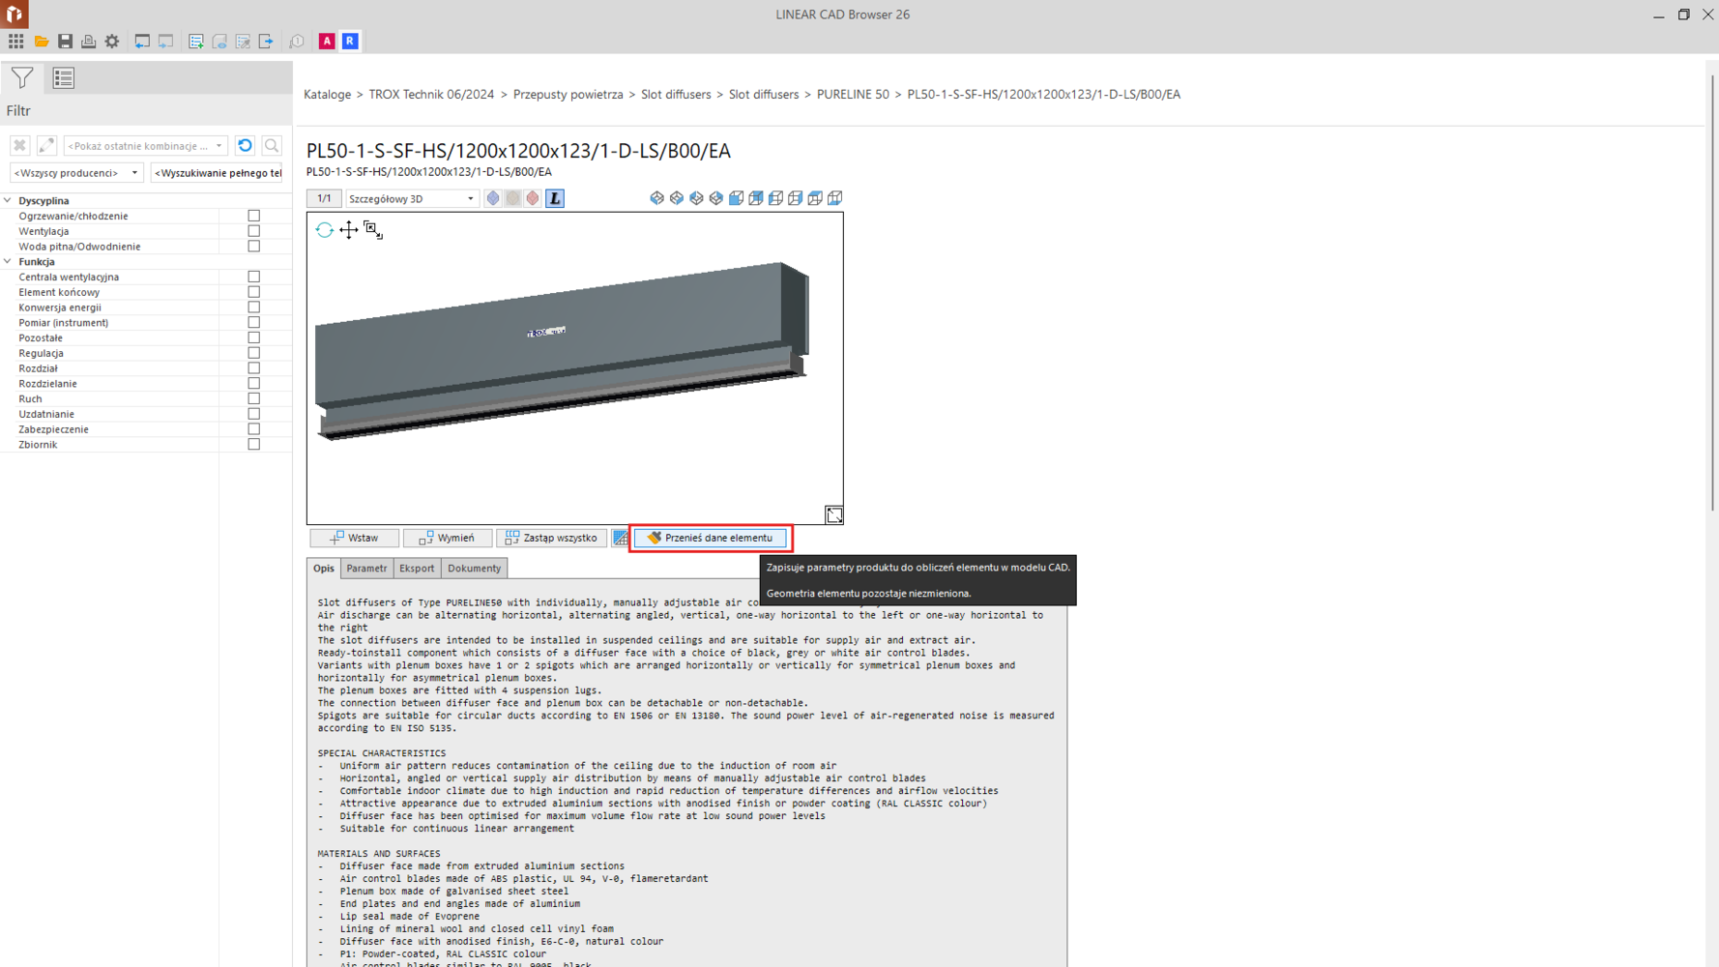1719x967 pixels.
Task: Open the Szczegółowy 3D view dropdown
Action: [x=412, y=199]
